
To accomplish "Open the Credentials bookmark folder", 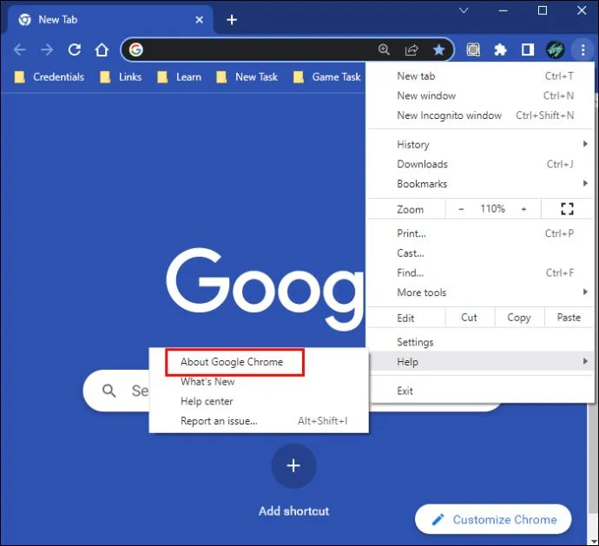I will (x=49, y=77).
